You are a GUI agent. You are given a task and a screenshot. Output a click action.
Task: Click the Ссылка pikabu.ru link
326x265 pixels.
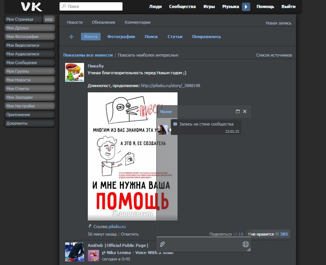point(117,227)
